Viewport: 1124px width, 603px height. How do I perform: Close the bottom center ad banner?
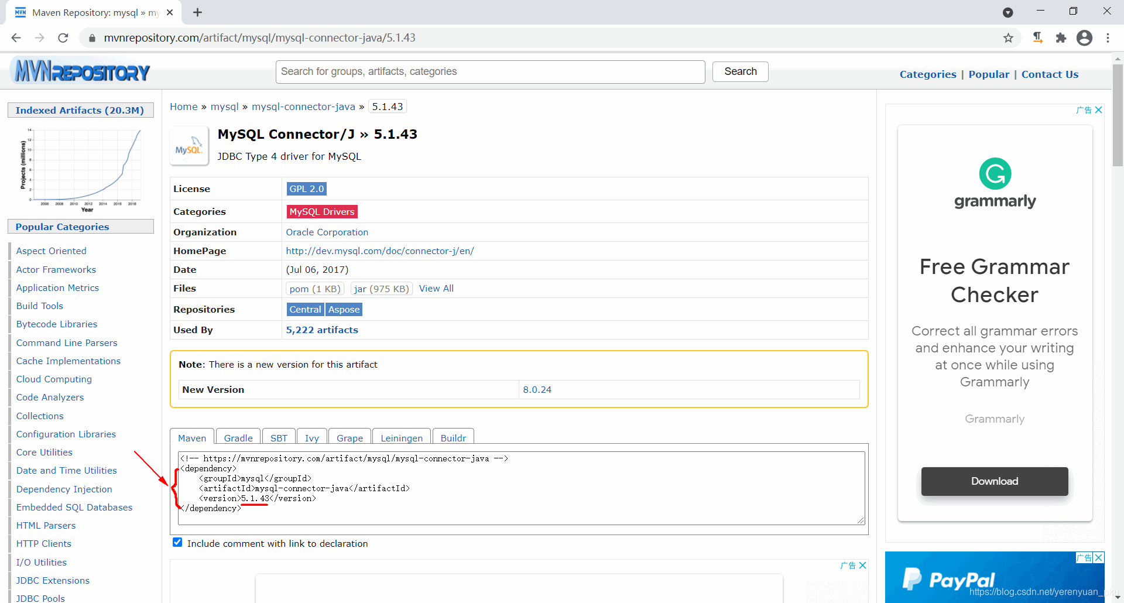tap(862, 565)
